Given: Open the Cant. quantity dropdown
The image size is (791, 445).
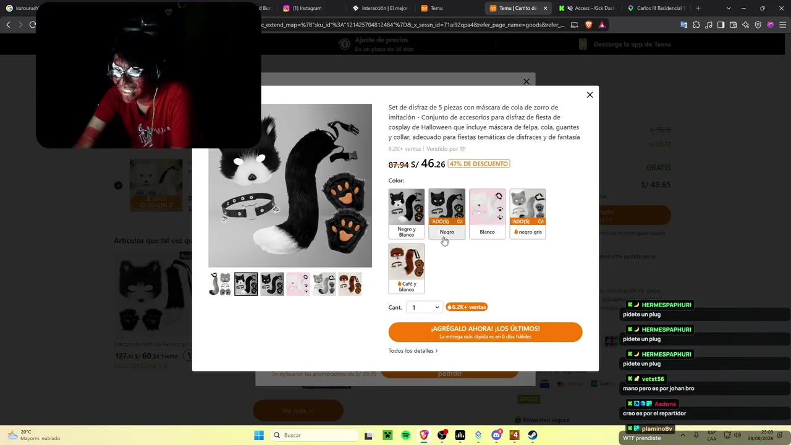Looking at the screenshot, I should pyautogui.click(x=425, y=307).
